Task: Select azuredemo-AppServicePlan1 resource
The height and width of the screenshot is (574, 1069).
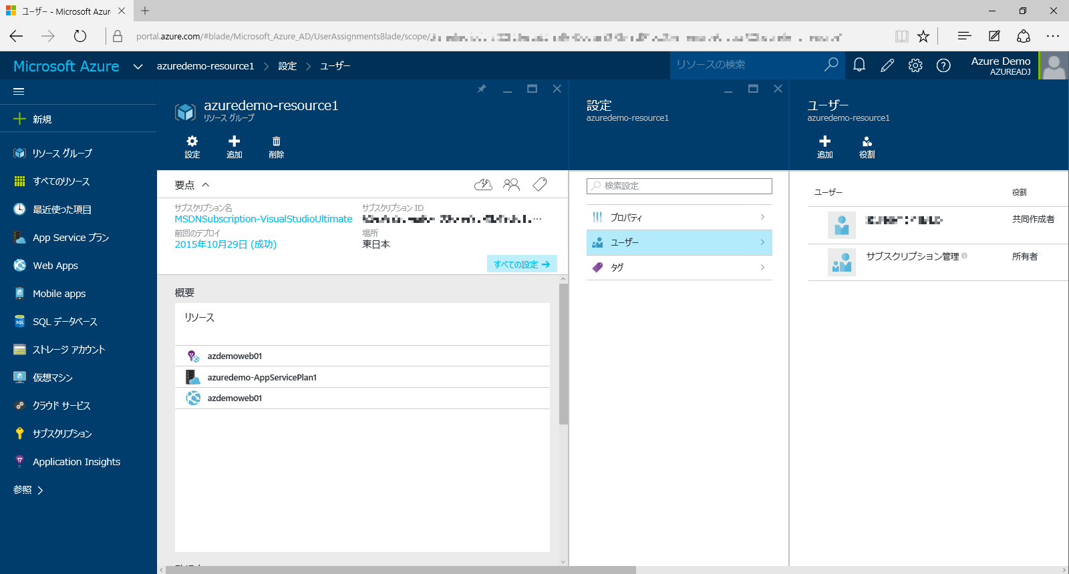Action: 362,377
